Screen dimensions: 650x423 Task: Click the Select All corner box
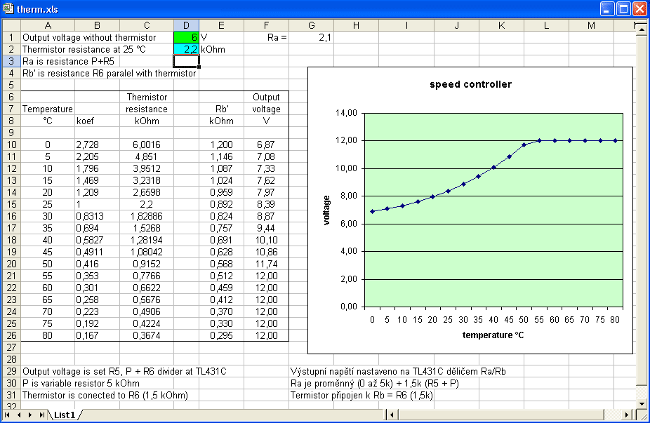tap(11, 26)
